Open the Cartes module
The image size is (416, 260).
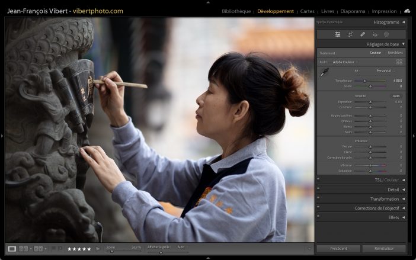308,11
